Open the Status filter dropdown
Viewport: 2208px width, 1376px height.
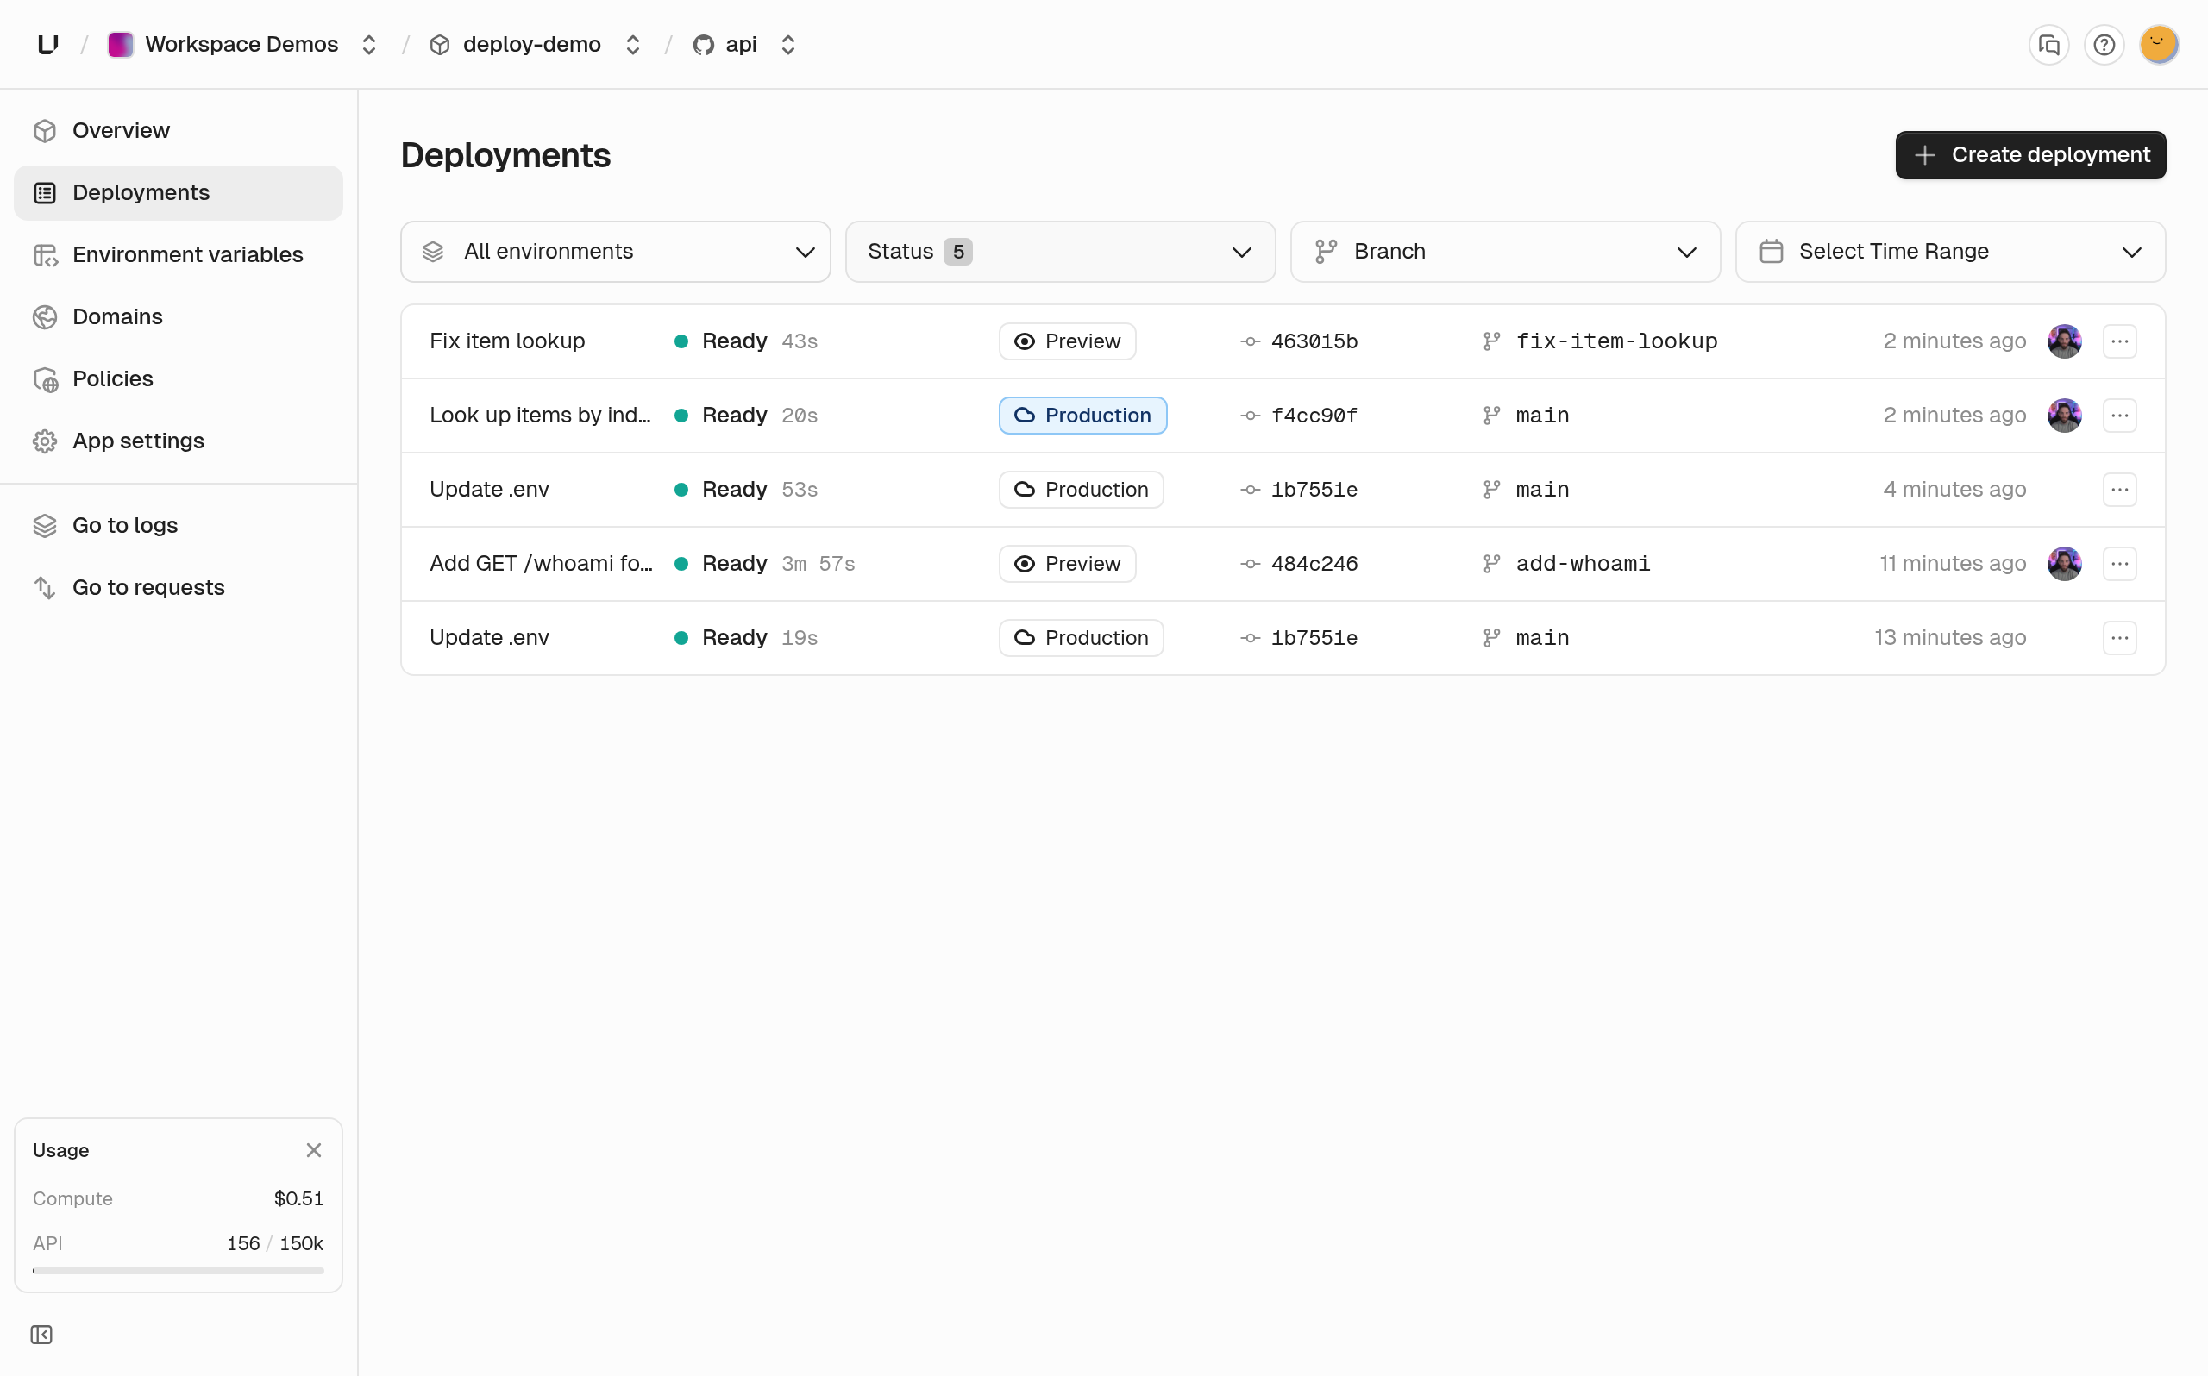(1060, 252)
